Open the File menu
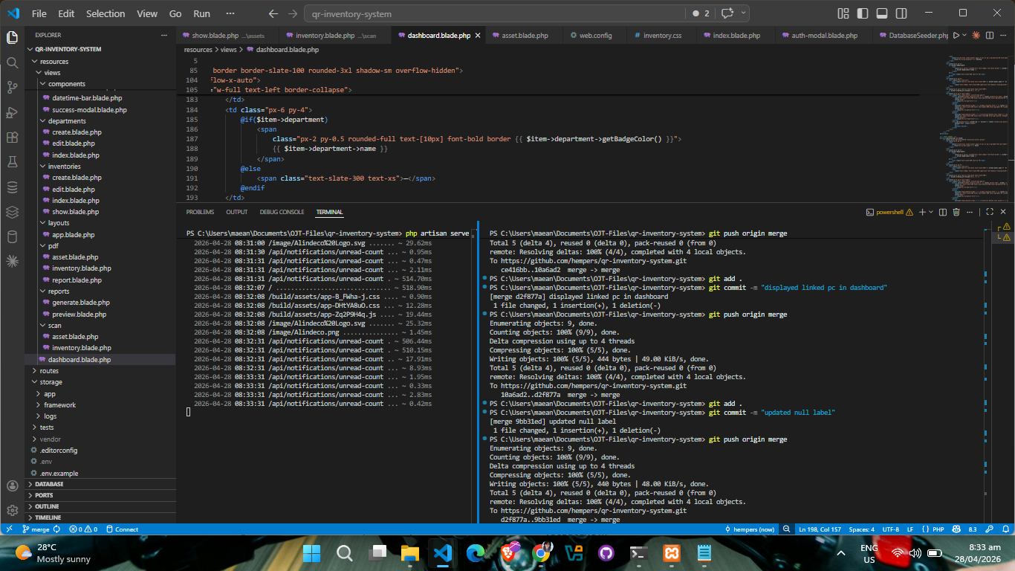 39,13
